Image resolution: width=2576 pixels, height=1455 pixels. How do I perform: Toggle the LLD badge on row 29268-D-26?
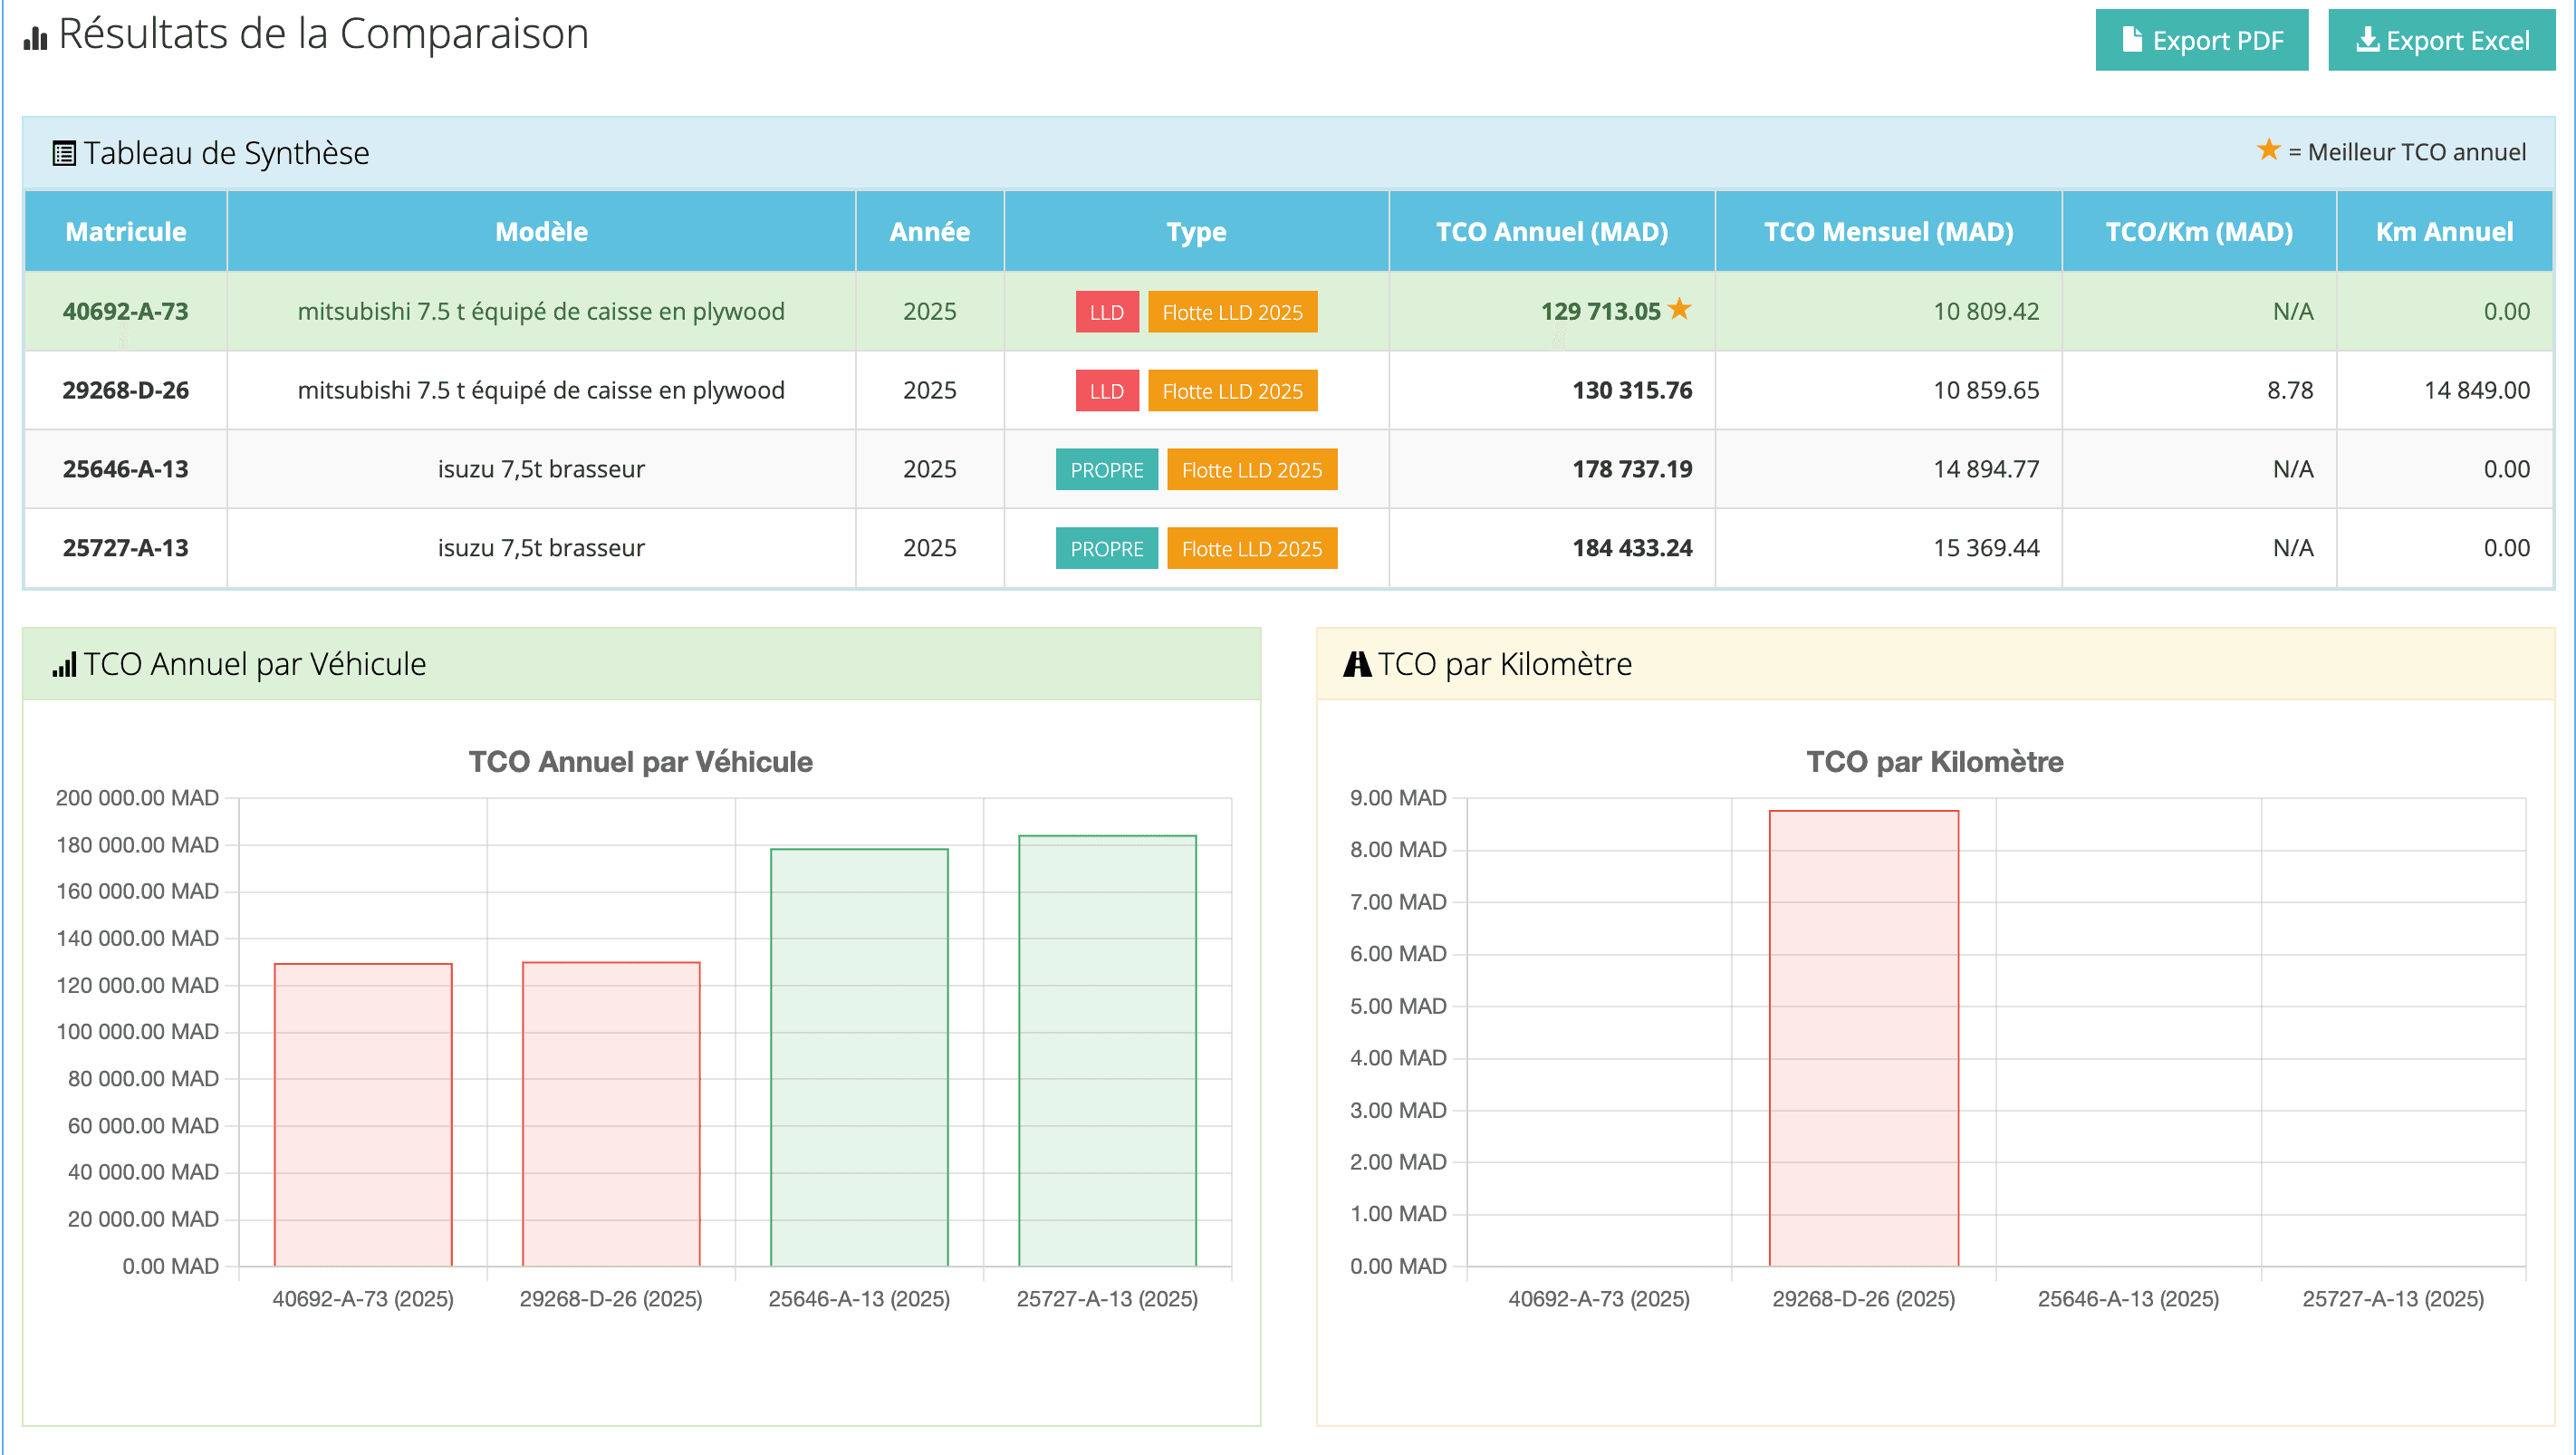tap(1106, 390)
